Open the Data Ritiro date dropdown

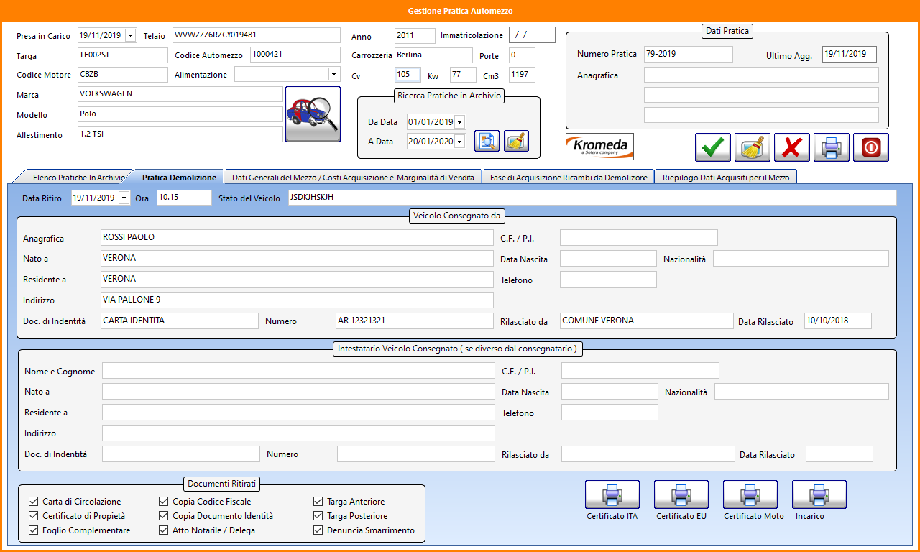coord(124,198)
